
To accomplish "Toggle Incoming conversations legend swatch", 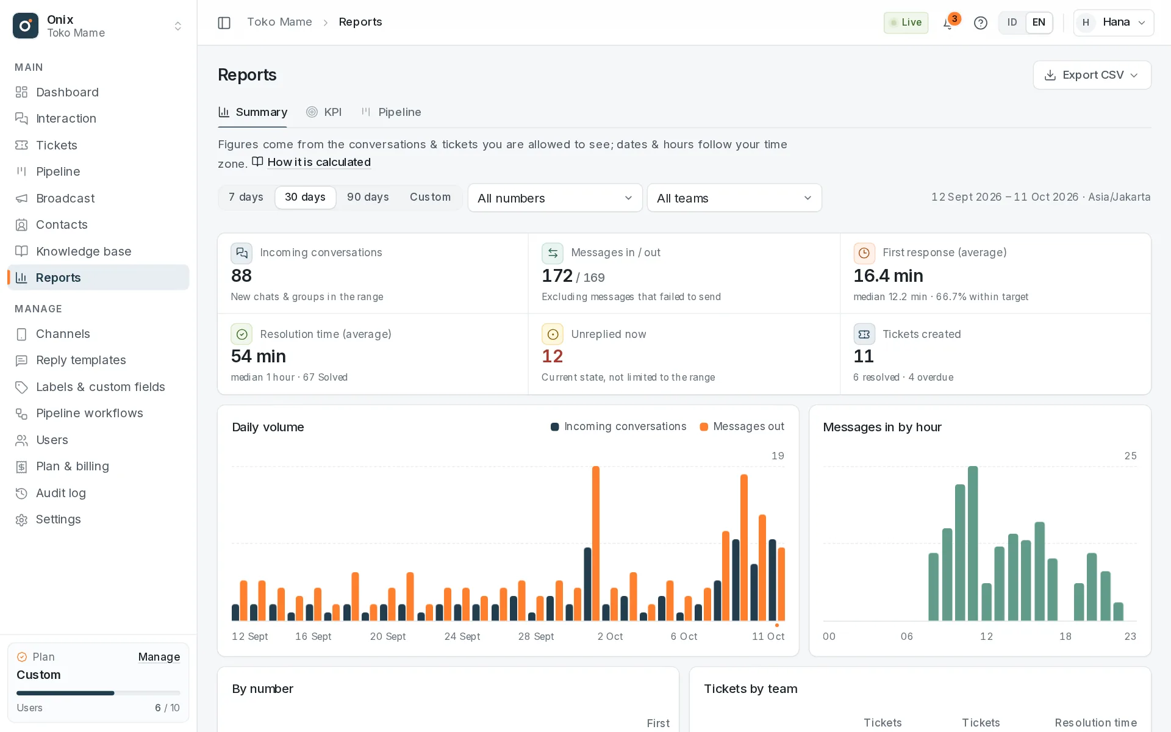I will [x=555, y=427].
